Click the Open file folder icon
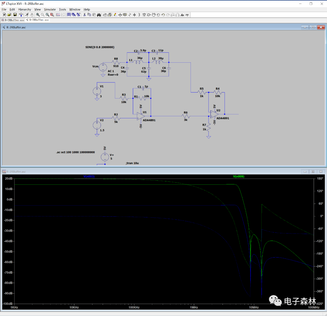Screen dimensions: 327x316 [x=9, y=15]
